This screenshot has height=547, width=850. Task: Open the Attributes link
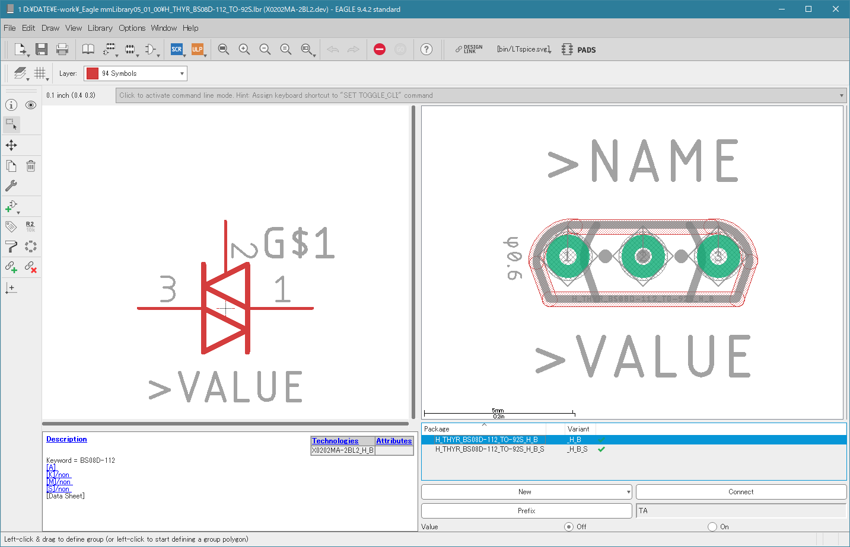[x=394, y=441]
